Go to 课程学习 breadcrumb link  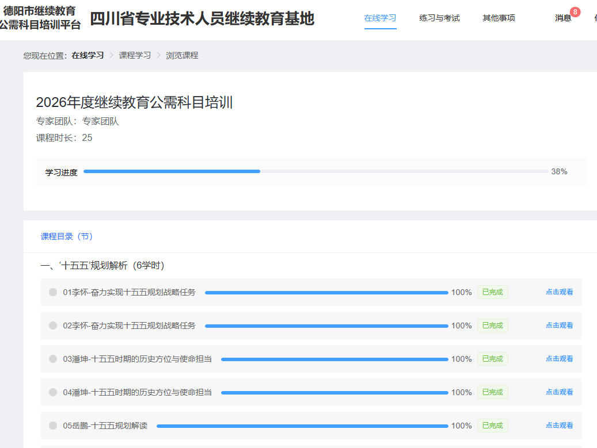(135, 56)
